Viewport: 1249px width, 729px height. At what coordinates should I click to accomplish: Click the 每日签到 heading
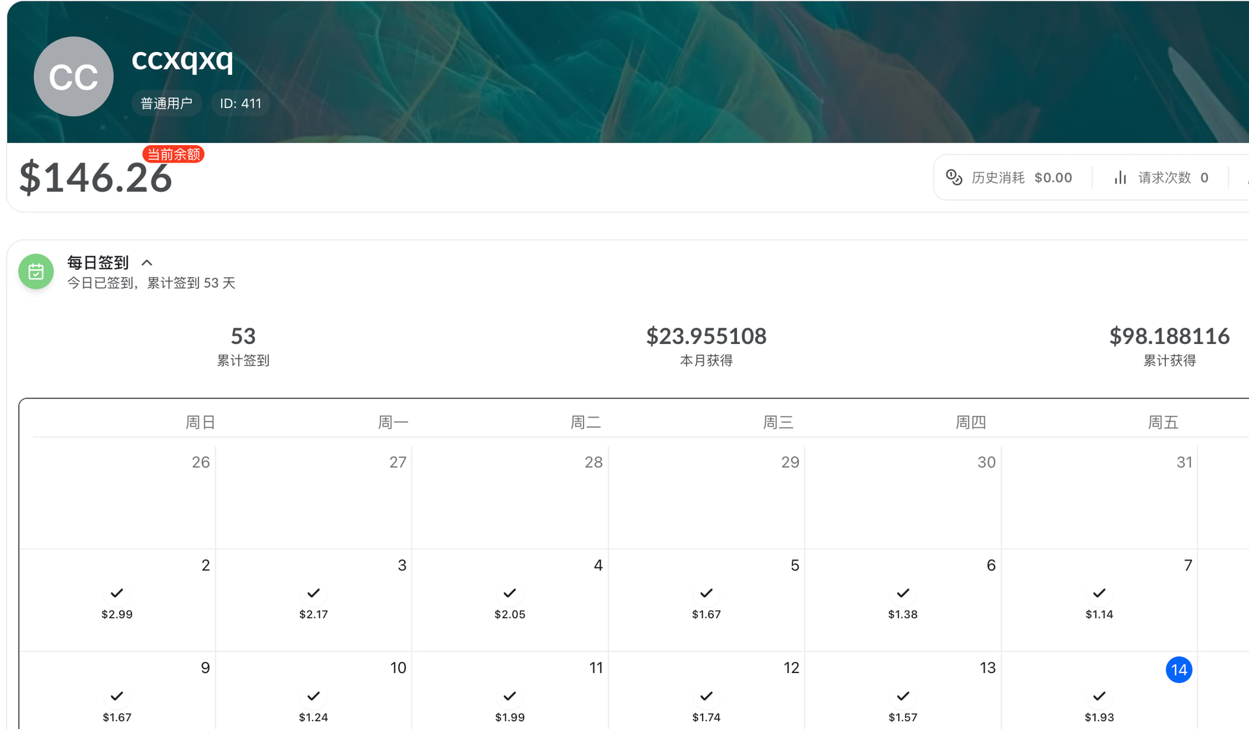click(x=98, y=263)
